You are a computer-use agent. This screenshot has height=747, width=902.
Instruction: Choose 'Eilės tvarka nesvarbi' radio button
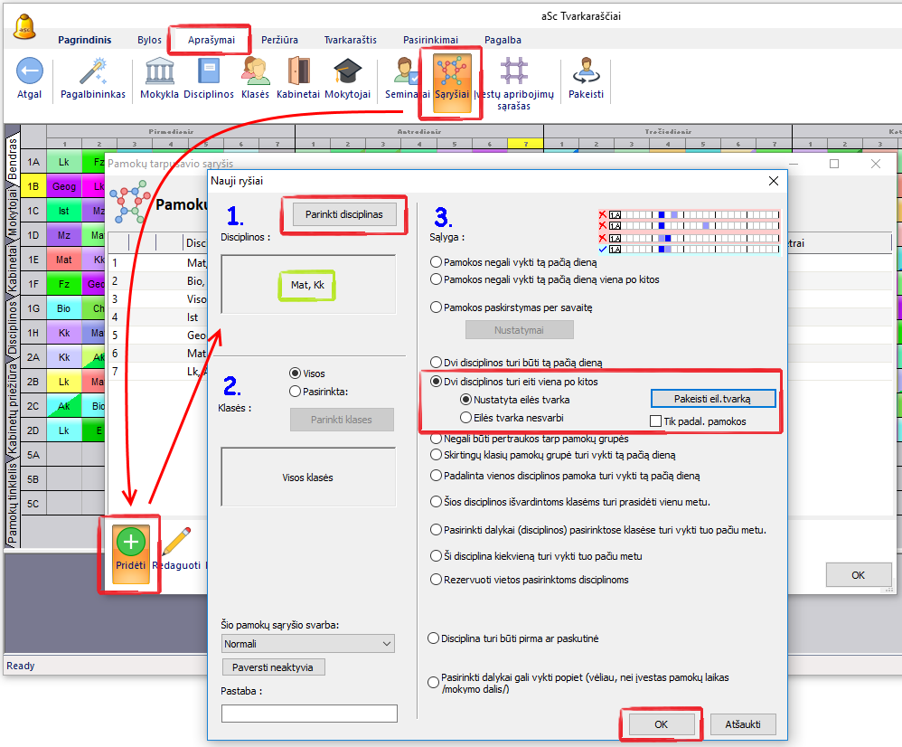(x=466, y=418)
